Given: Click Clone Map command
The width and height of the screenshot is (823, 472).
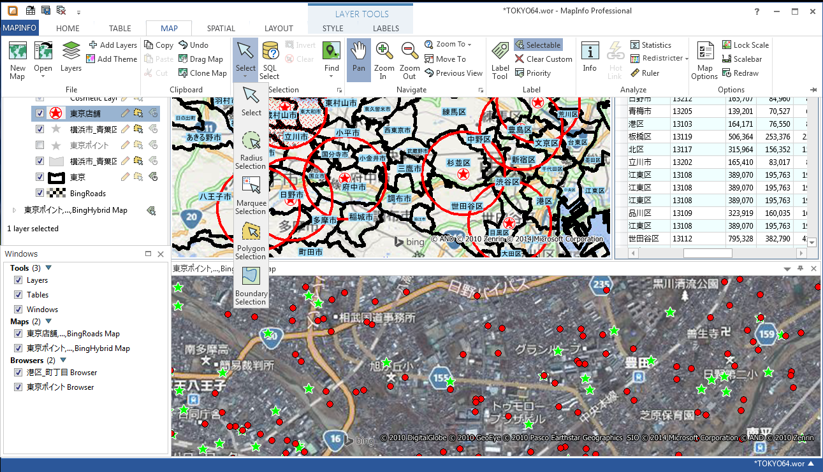Looking at the screenshot, I should [203, 73].
